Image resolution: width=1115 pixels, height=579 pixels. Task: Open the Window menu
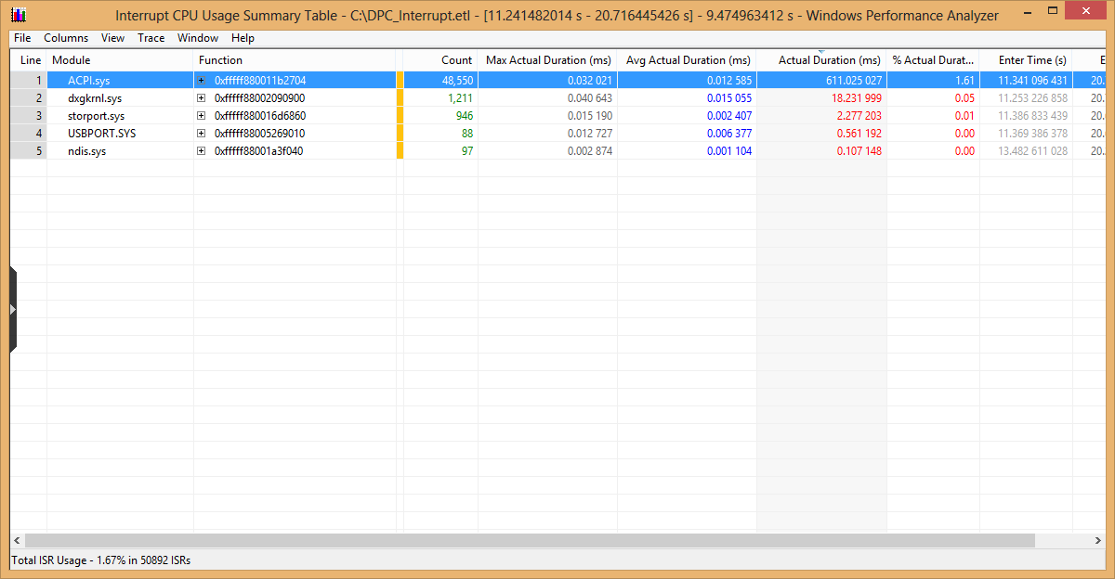[x=198, y=38]
